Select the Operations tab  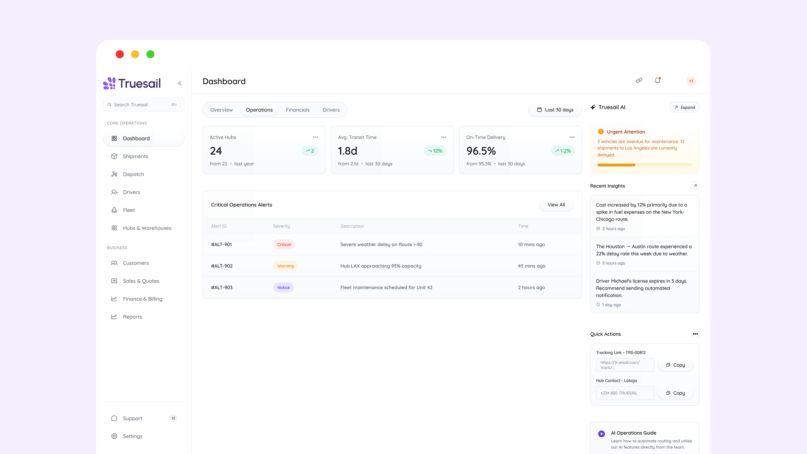259,110
